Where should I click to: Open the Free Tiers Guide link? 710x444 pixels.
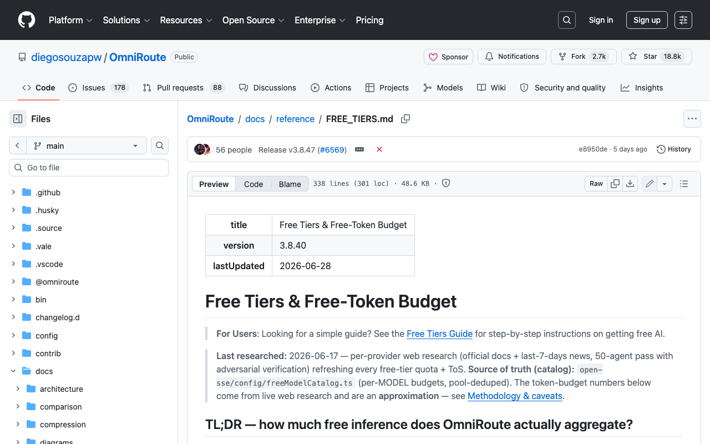coord(439,334)
